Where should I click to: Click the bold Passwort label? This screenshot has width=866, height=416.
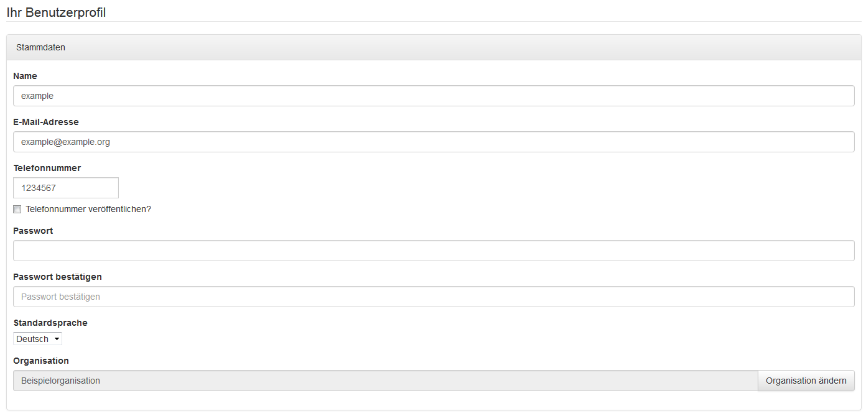(33, 231)
